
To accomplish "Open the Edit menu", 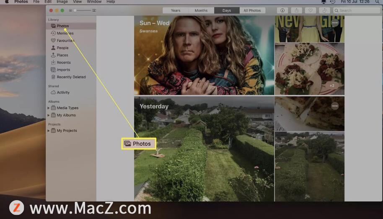I will [x=48, y=2].
